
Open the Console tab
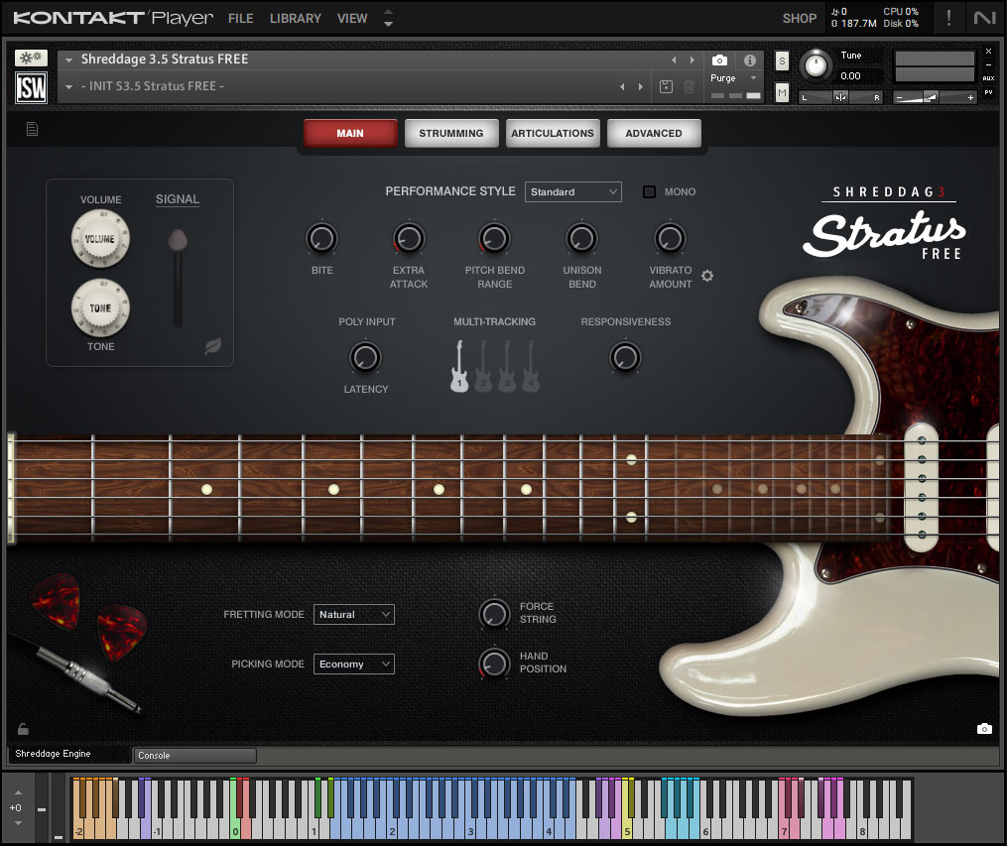coord(194,756)
